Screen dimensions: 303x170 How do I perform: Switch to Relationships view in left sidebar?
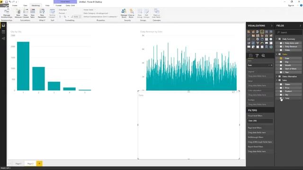(x=3, y=38)
